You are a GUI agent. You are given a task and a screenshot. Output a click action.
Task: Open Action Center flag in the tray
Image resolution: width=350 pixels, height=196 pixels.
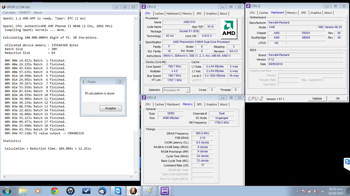[303, 191]
